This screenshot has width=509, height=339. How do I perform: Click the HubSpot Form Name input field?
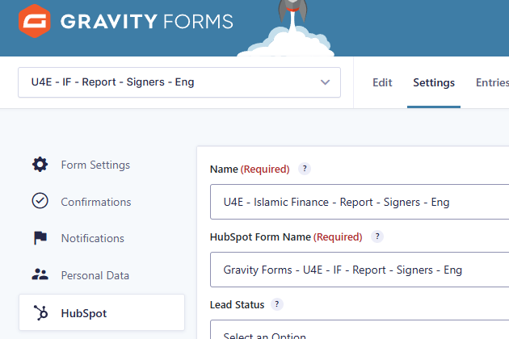point(360,270)
